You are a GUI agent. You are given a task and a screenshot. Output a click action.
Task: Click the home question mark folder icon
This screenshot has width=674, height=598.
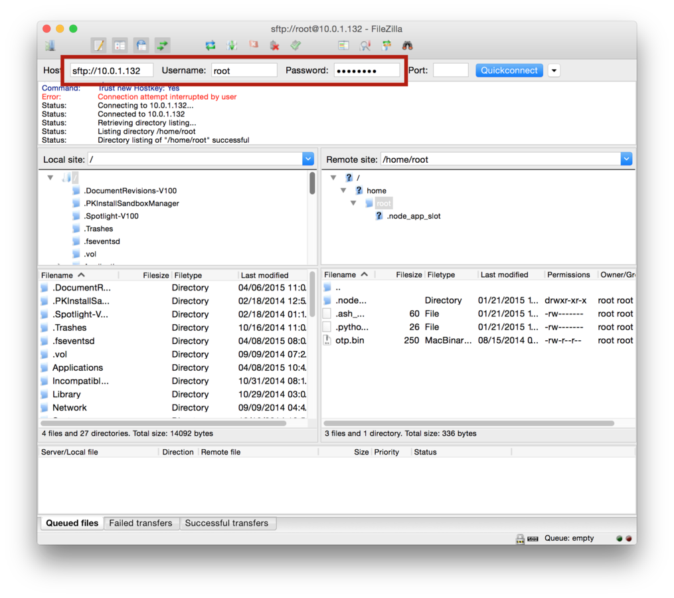pyautogui.click(x=359, y=190)
